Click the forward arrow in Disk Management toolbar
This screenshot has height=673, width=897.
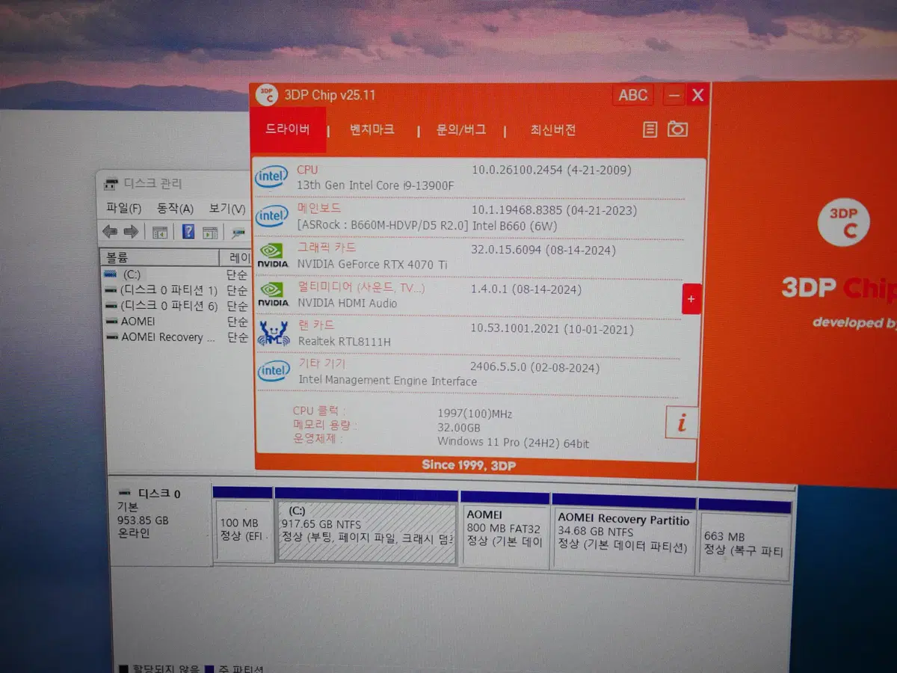[x=131, y=232]
